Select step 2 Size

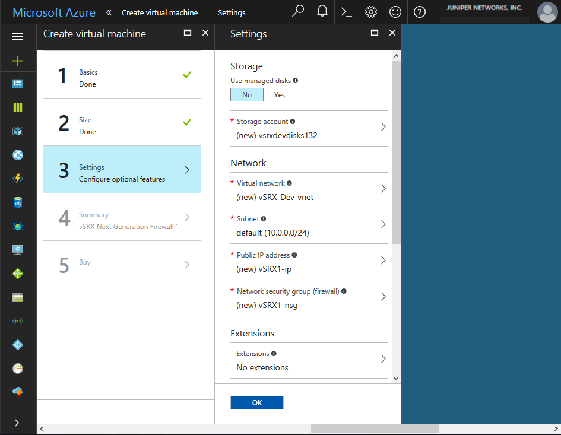click(x=122, y=125)
